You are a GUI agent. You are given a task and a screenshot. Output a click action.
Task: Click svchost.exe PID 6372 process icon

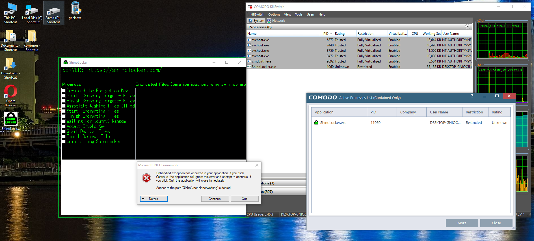point(249,40)
